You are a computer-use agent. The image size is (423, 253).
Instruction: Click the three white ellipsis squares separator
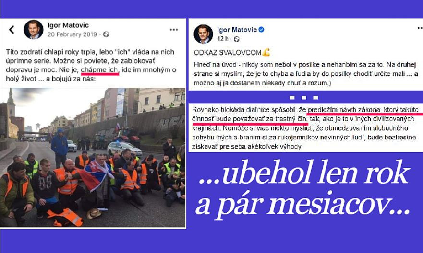tap(304, 97)
